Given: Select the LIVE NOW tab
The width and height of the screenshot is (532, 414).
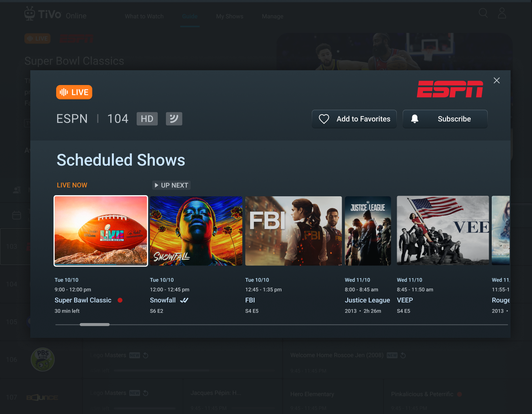Looking at the screenshot, I should 72,185.
